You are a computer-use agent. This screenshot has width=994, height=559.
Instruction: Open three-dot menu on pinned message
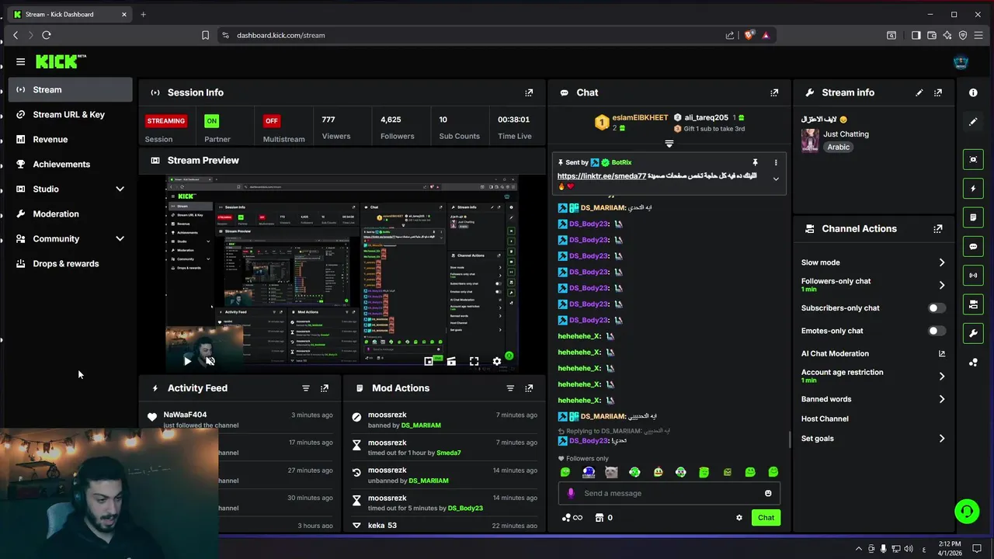pyautogui.click(x=775, y=162)
